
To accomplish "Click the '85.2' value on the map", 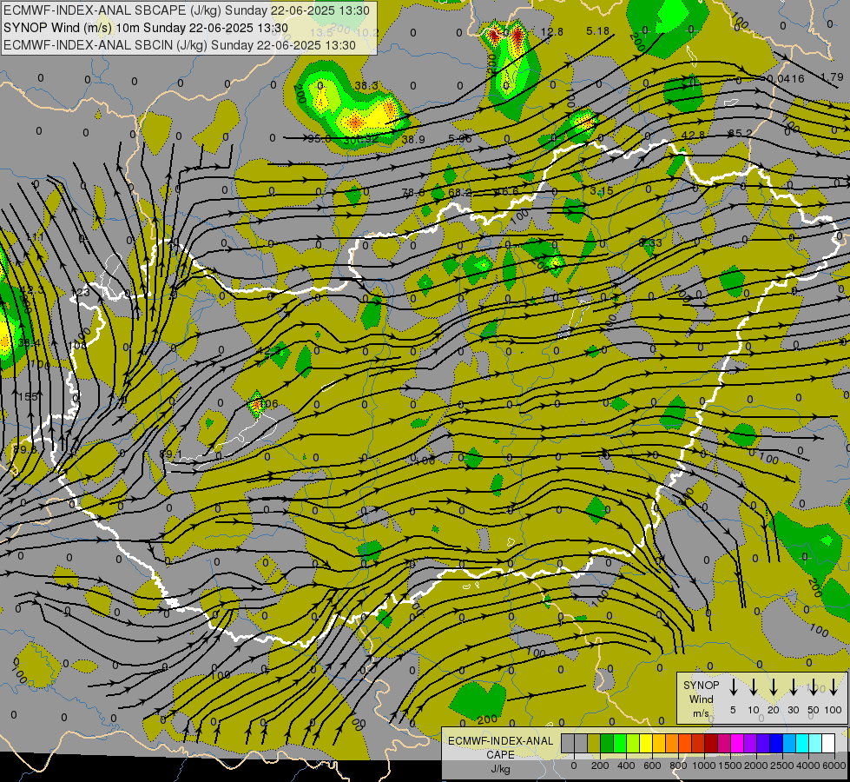I will pyautogui.click(x=741, y=134).
